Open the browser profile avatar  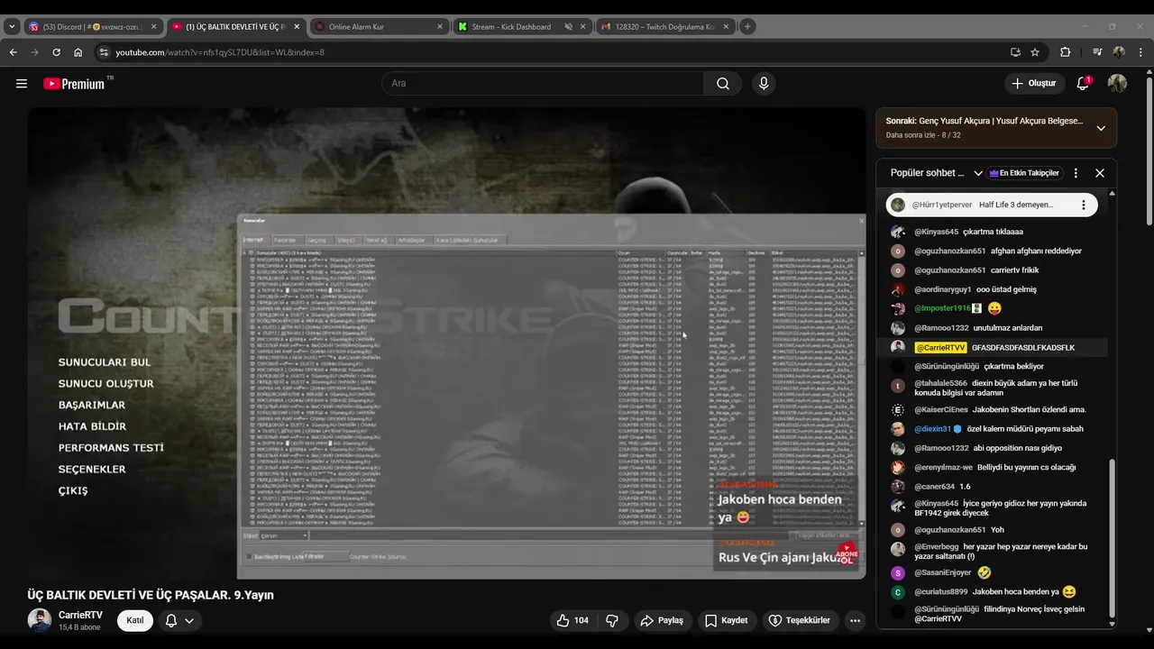[1119, 52]
